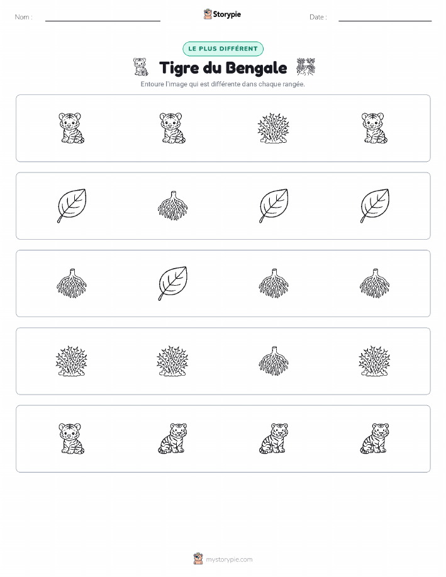
Task: Click the instruction text under the title
Action: pyautogui.click(x=223, y=84)
